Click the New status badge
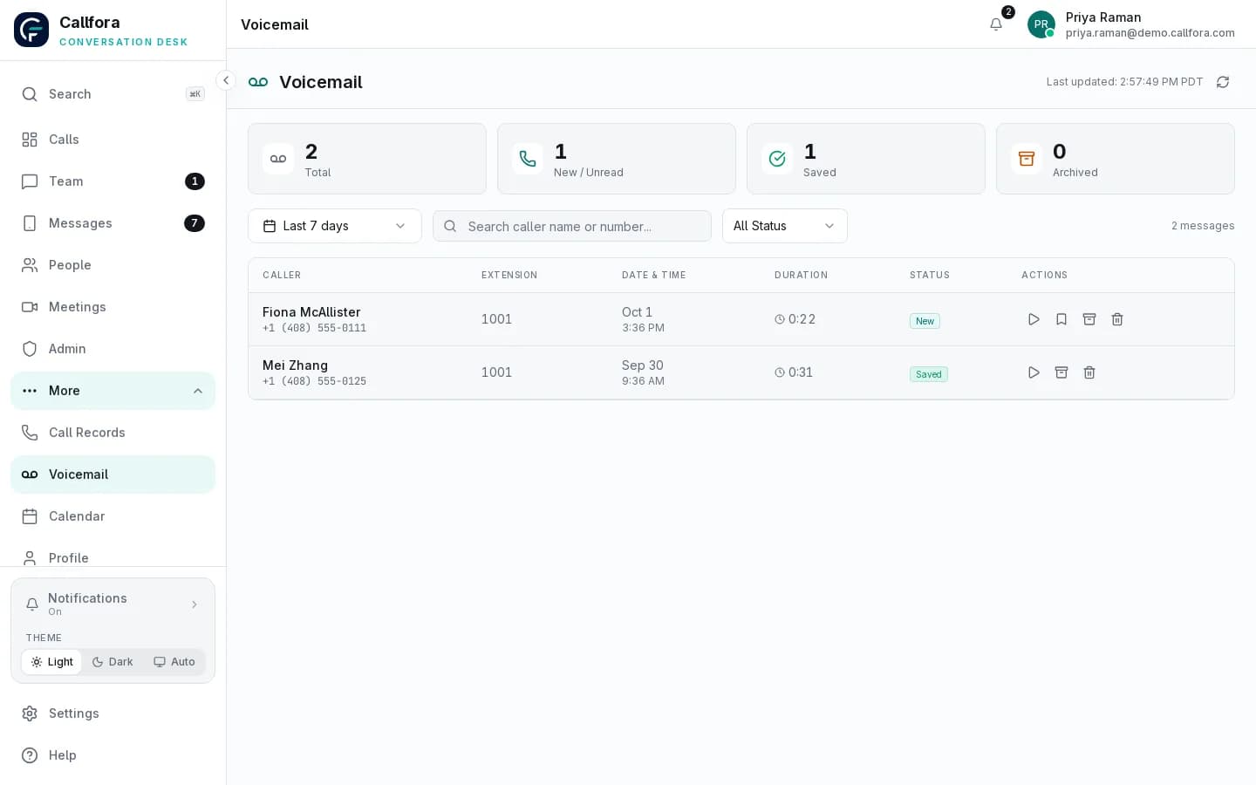The height and width of the screenshot is (785, 1256). click(925, 321)
